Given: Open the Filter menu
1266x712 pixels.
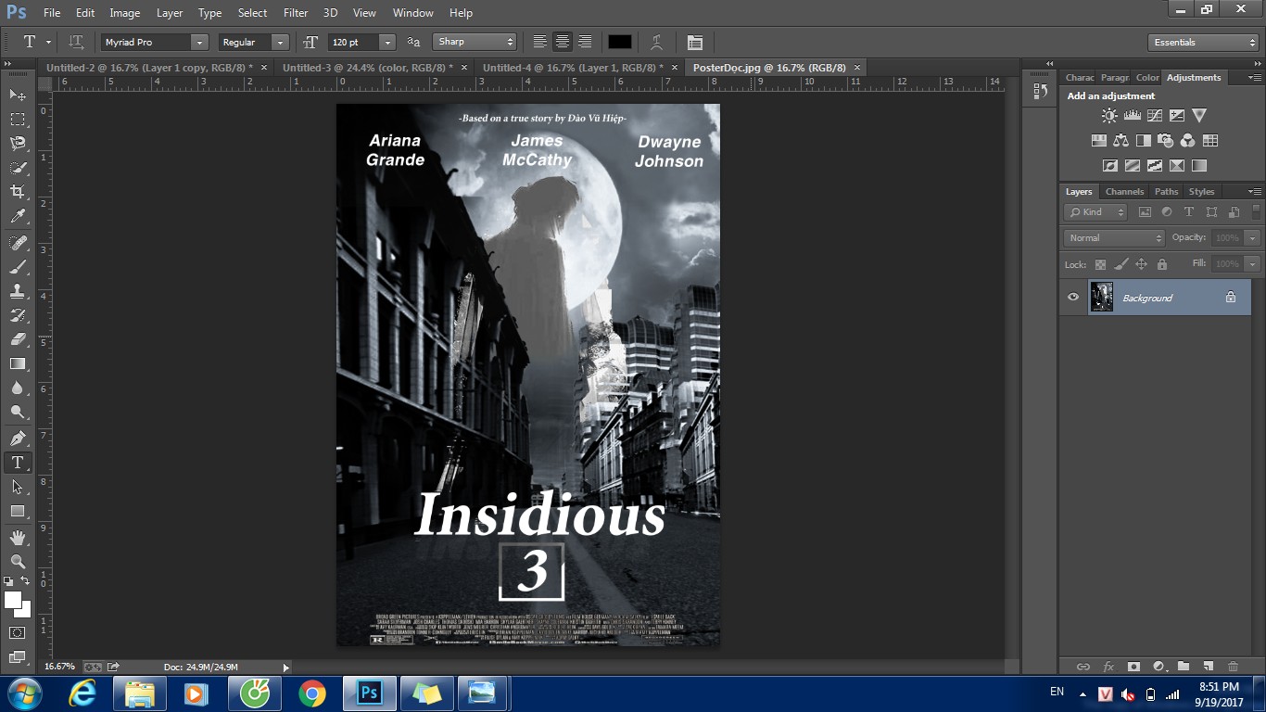Looking at the screenshot, I should tap(296, 13).
